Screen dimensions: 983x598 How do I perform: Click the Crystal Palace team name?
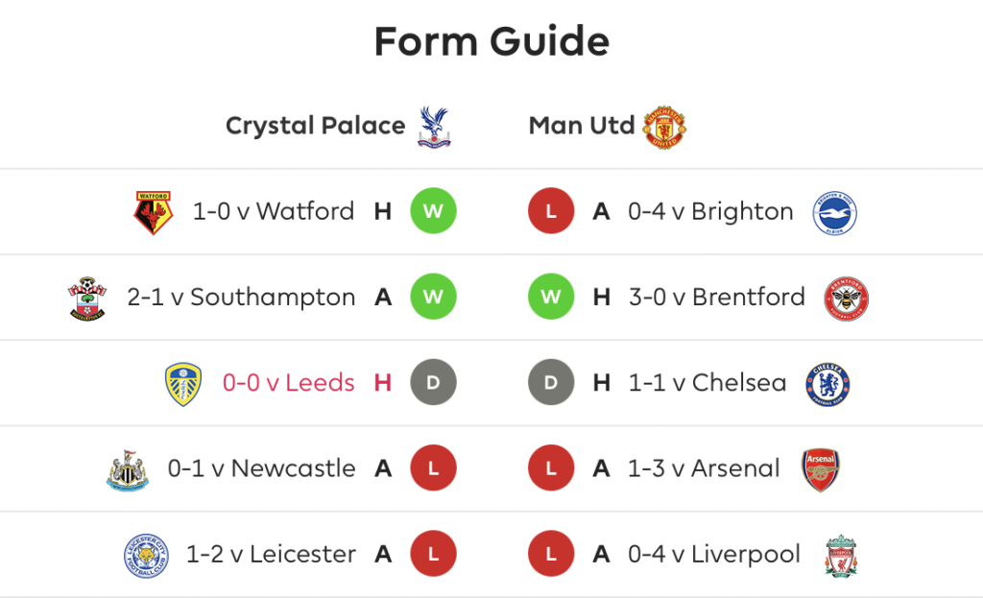[x=315, y=126]
